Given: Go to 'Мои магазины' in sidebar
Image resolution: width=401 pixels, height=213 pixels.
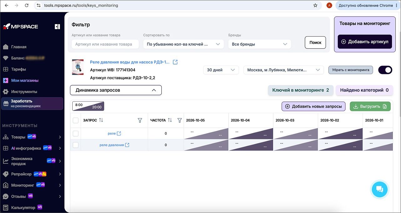Looking at the screenshot, I should point(25,81).
